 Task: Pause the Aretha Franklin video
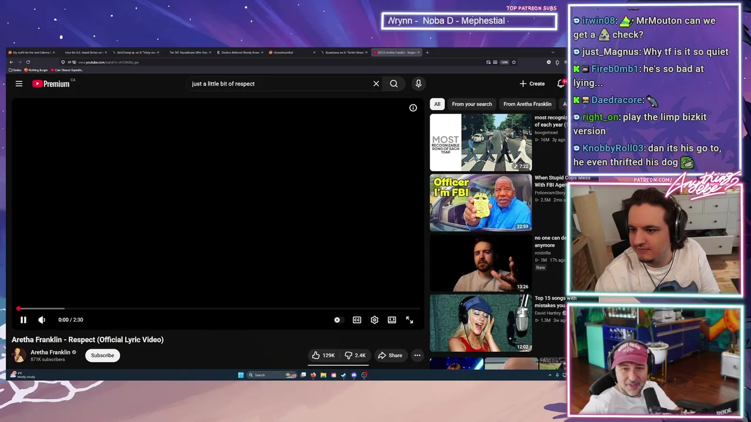pos(23,320)
